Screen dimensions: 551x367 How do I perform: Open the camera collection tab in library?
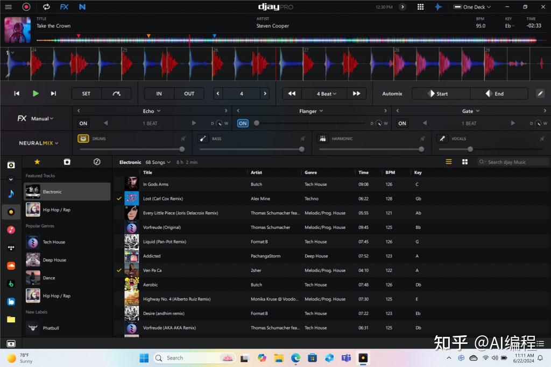point(67,162)
